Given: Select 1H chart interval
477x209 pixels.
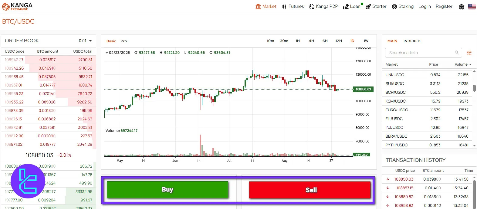Looking at the screenshot, I should pos(298,41).
